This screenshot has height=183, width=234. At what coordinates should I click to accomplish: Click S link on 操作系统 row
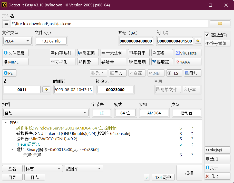[x=181, y=128]
